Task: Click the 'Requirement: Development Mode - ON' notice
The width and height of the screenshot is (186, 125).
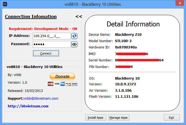Action: [43, 29]
